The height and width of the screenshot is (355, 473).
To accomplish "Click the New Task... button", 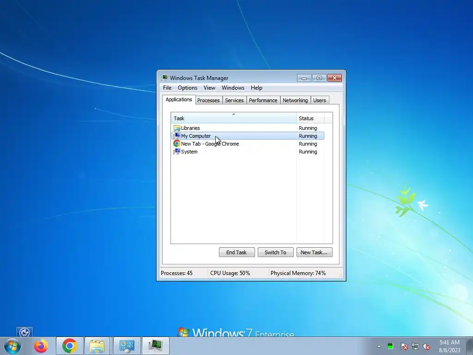I will (314, 252).
